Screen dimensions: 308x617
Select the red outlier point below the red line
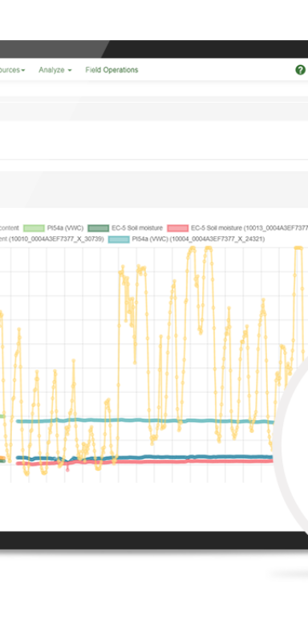point(67,469)
